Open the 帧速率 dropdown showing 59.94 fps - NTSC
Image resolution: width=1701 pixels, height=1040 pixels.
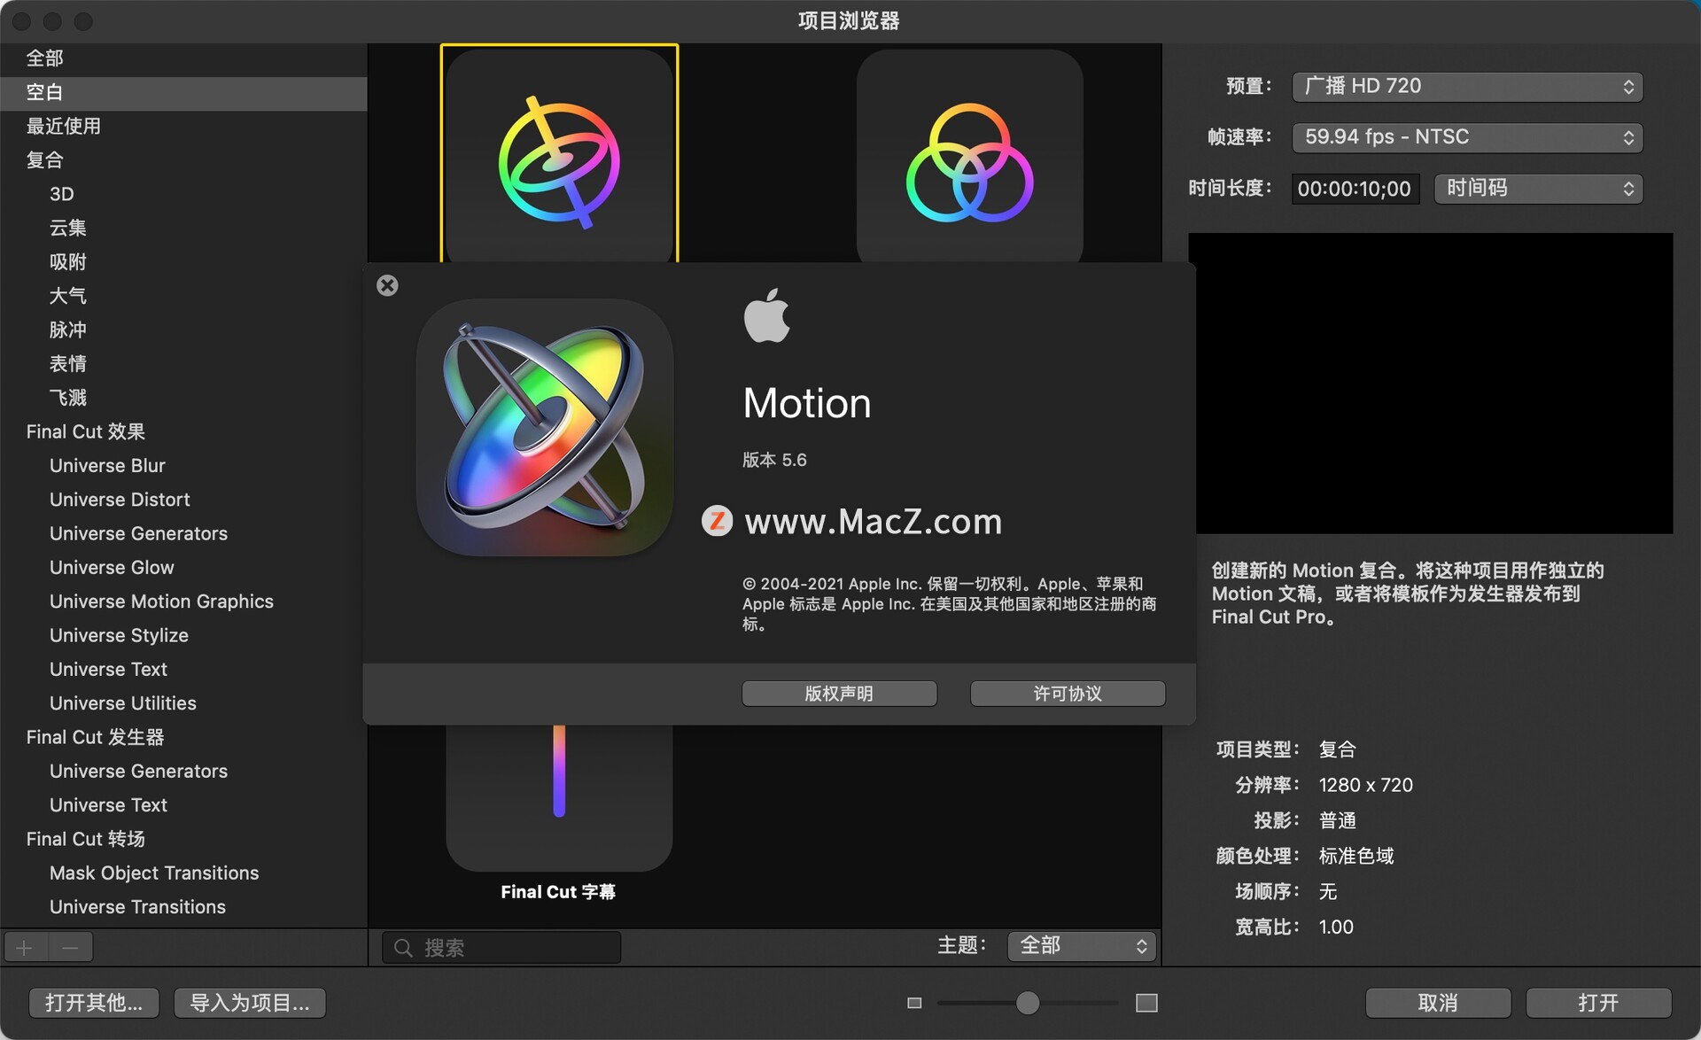pos(1467,137)
